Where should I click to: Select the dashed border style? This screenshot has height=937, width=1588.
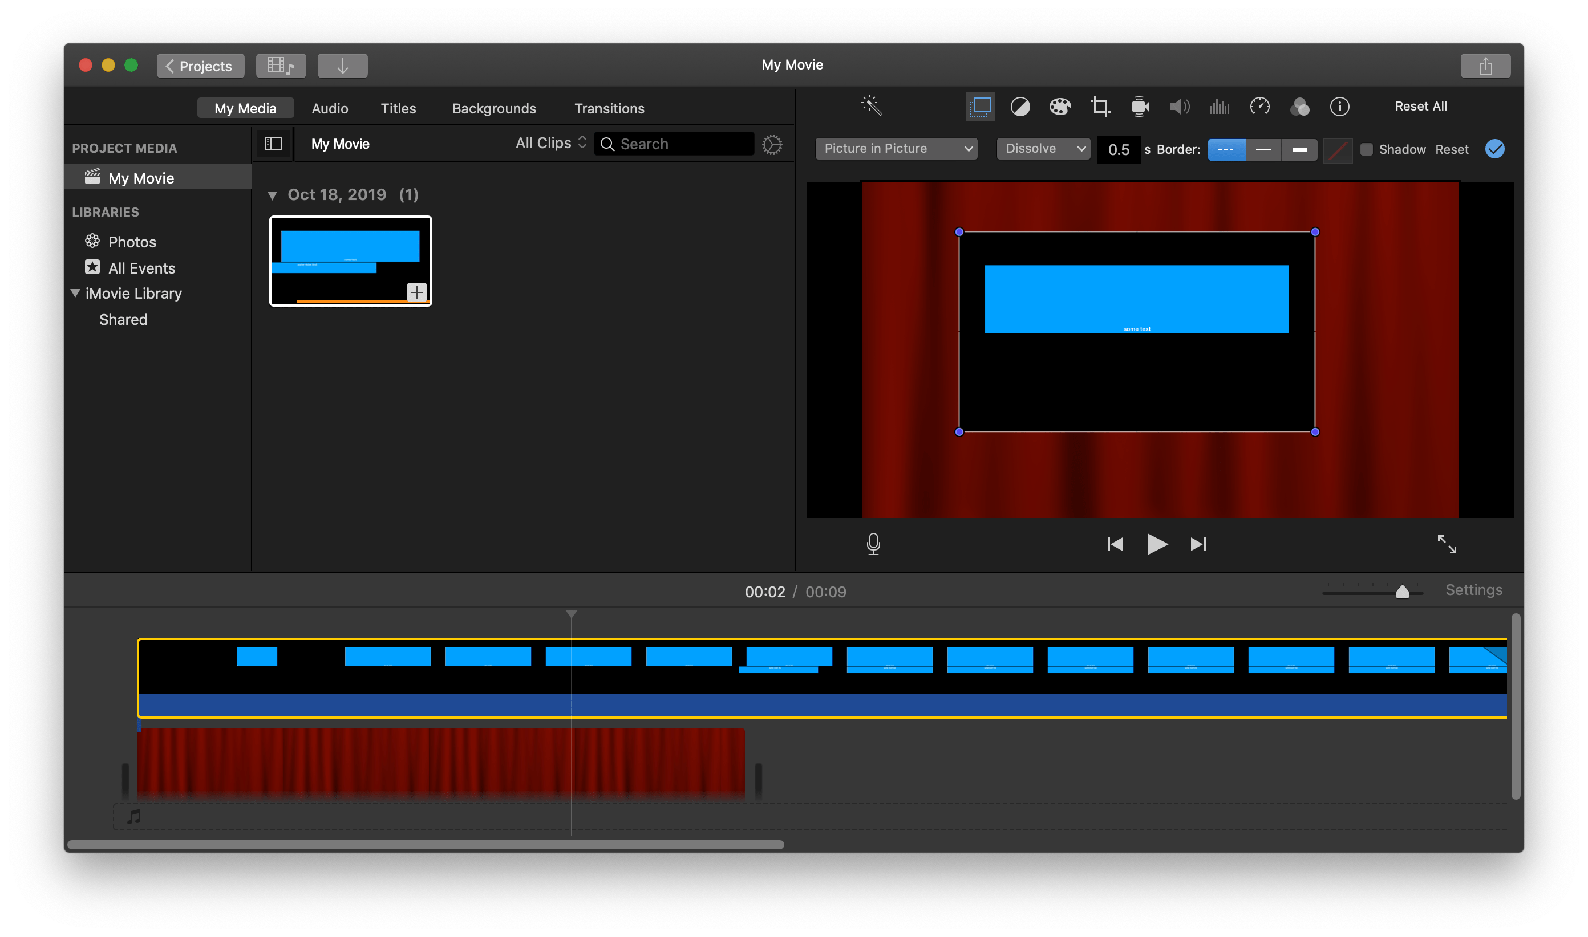1226,150
